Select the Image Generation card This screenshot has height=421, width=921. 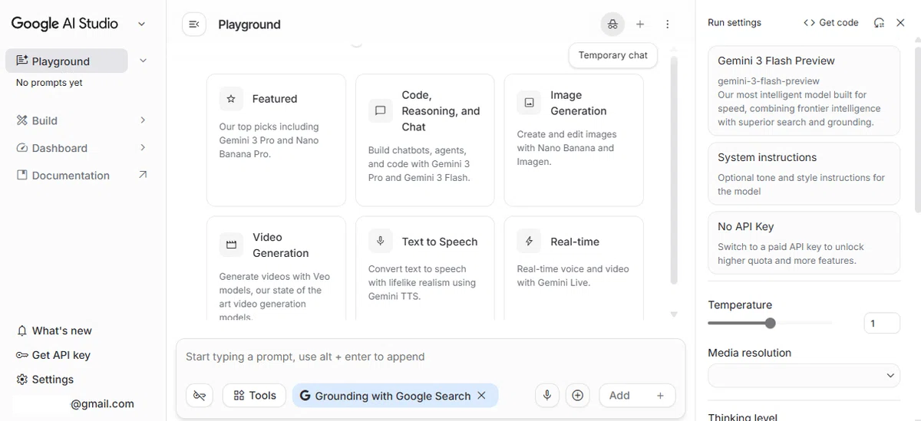click(573, 140)
